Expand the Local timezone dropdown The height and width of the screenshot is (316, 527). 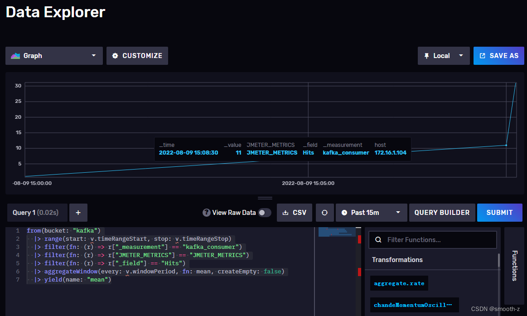click(461, 55)
